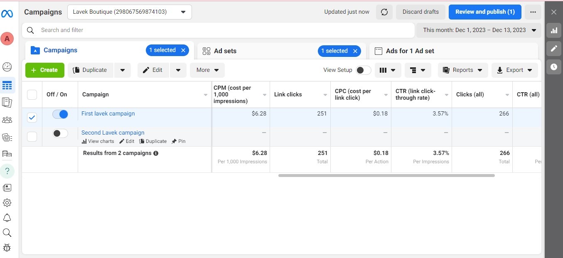The image size is (563, 258).
Task: Open the Lavek Boutique account dropdown
Action: (x=130, y=12)
